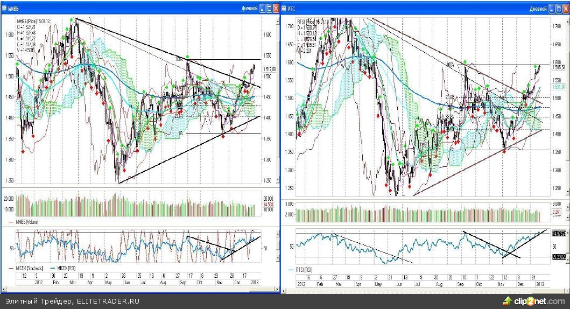Image resolution: width=570 pixels, height=309 pixels.
Task: Maximize the ММВБ chart window
Action: point(270,8)
